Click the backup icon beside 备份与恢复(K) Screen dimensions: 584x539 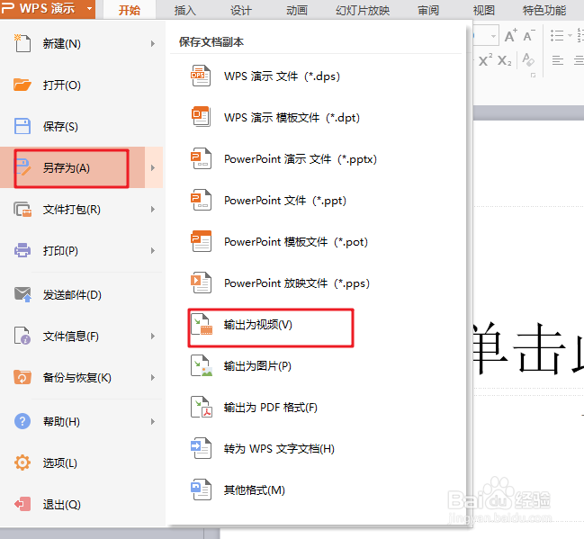(x=22, y=377)
